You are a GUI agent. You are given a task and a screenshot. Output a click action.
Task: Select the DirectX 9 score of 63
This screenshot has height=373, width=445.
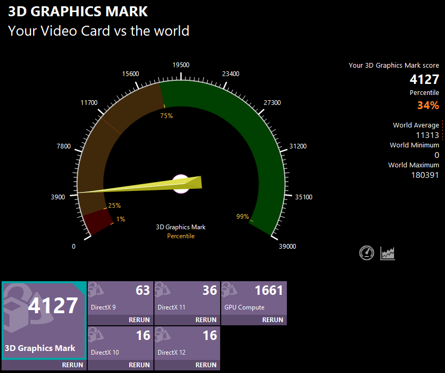click(142, 290)
